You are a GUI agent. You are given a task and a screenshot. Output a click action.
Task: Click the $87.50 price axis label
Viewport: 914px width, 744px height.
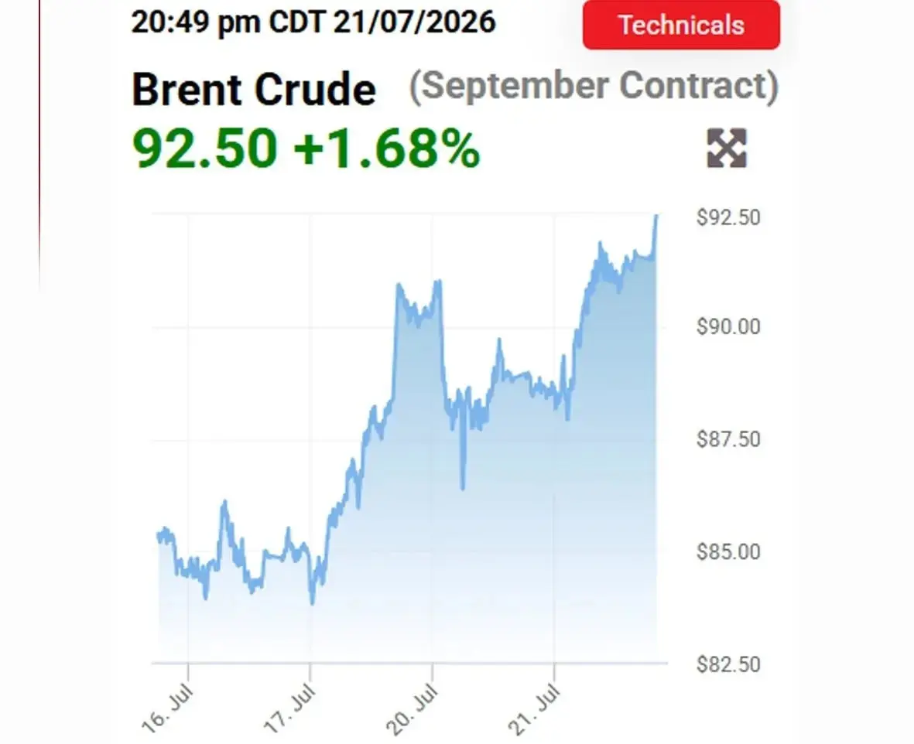pos(728,439)
